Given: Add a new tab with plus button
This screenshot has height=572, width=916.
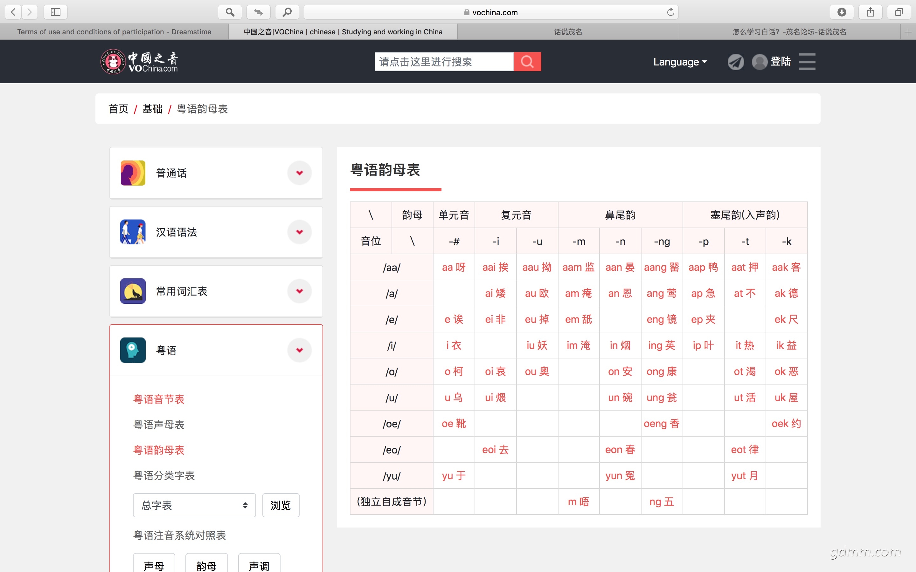Looking at the screenshot, I should pos(908,32).
